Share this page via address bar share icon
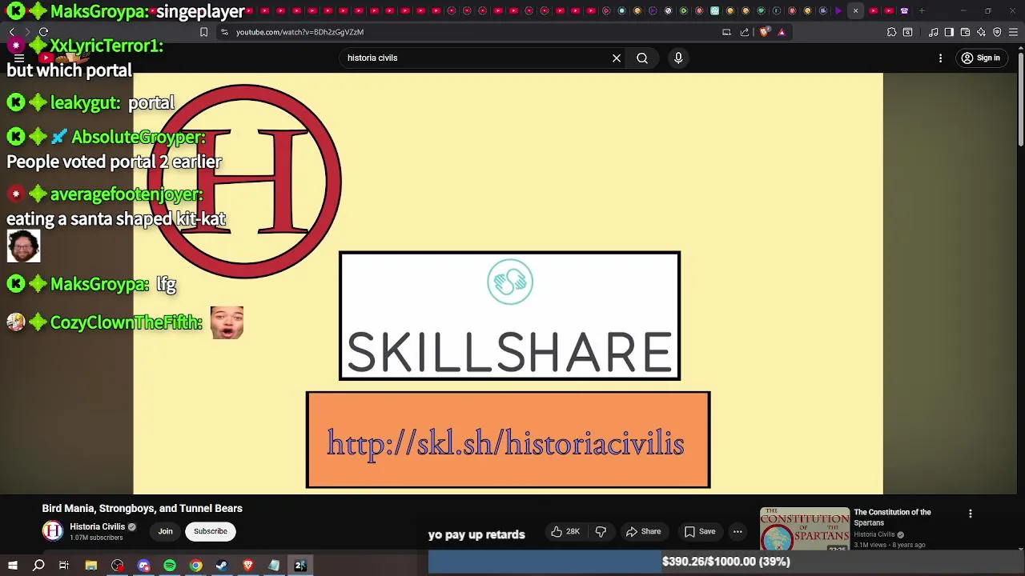1025x576 pixels. (745, 32)
